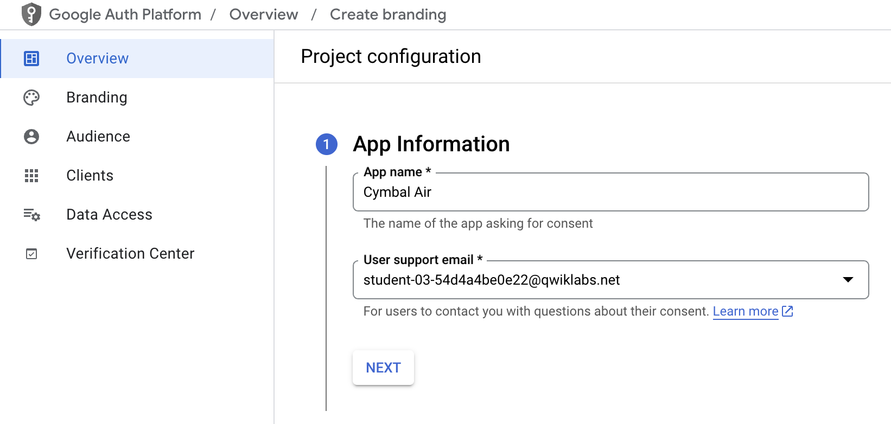Screen dimensions: 891x424
Task: Click the Google Auth Platform shield icon
Action: coord(31,14)
